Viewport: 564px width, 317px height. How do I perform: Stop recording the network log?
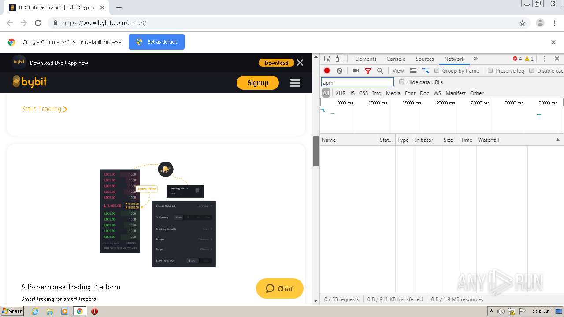click(x=327, y=70)
